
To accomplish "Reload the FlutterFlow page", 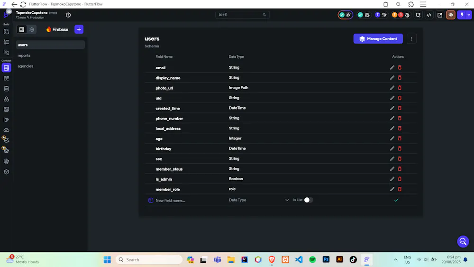I will 23,4.
